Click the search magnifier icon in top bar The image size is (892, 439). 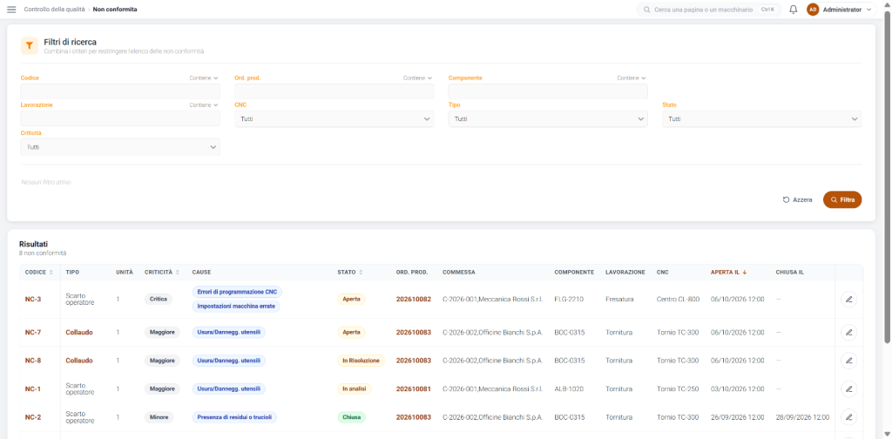point(647,10)
